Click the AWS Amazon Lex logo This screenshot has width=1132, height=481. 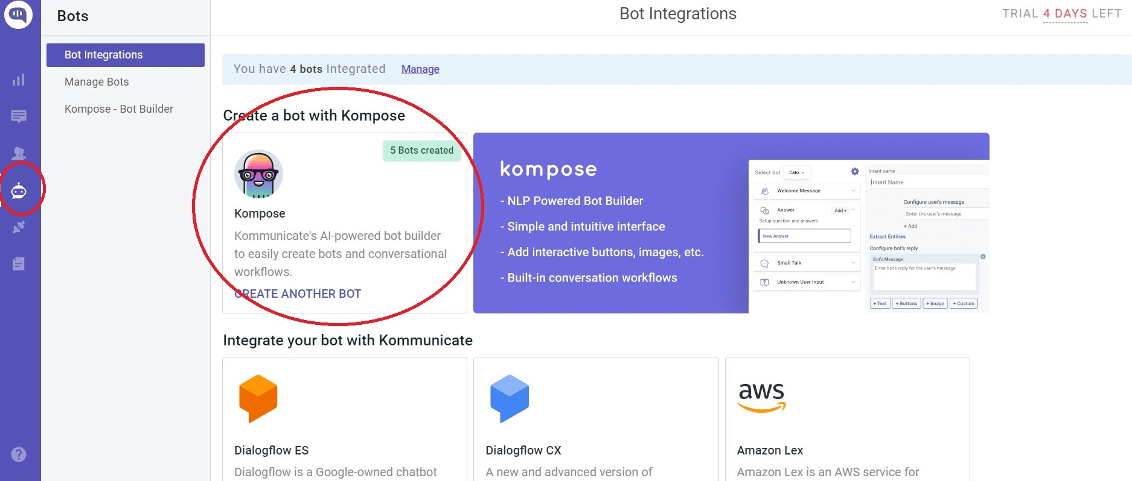coord(761,398)
